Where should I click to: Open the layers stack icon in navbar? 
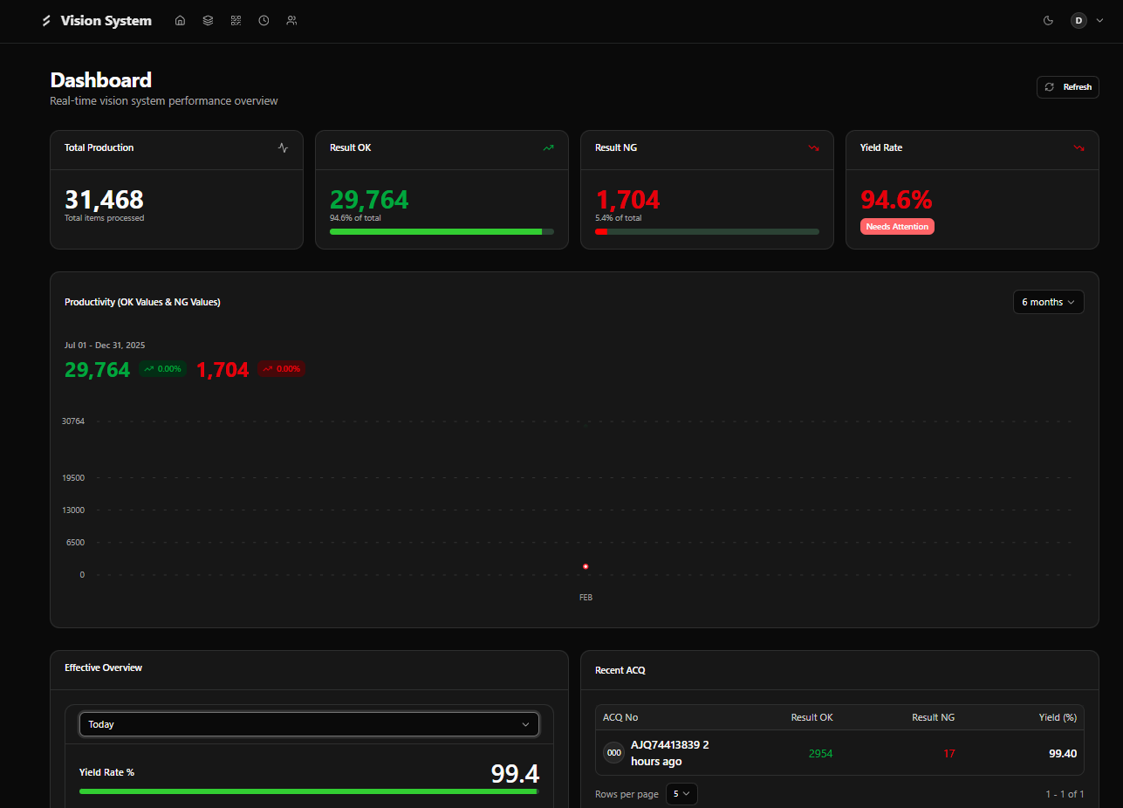click(x=208, y=21)
